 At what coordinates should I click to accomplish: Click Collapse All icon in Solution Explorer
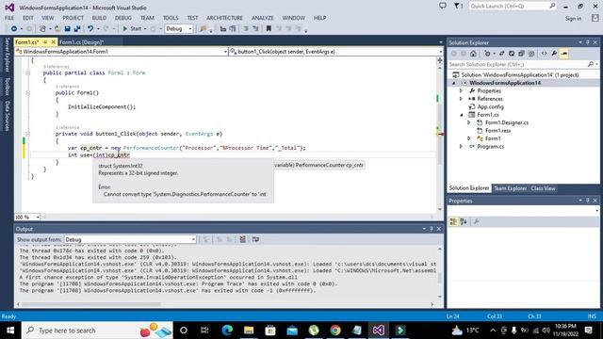click(x=521, y=54)
